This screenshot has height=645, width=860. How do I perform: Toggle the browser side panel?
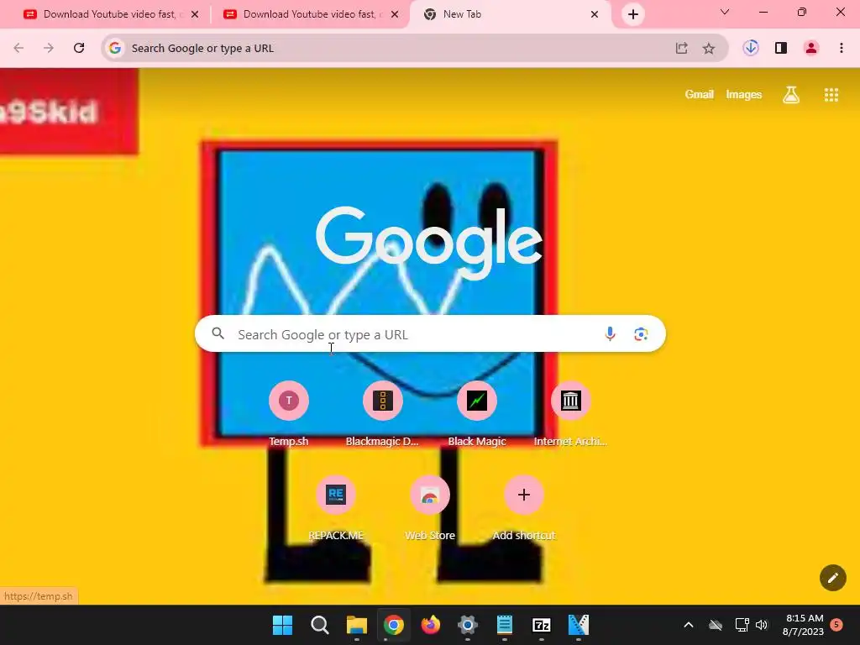coord(781,48)
